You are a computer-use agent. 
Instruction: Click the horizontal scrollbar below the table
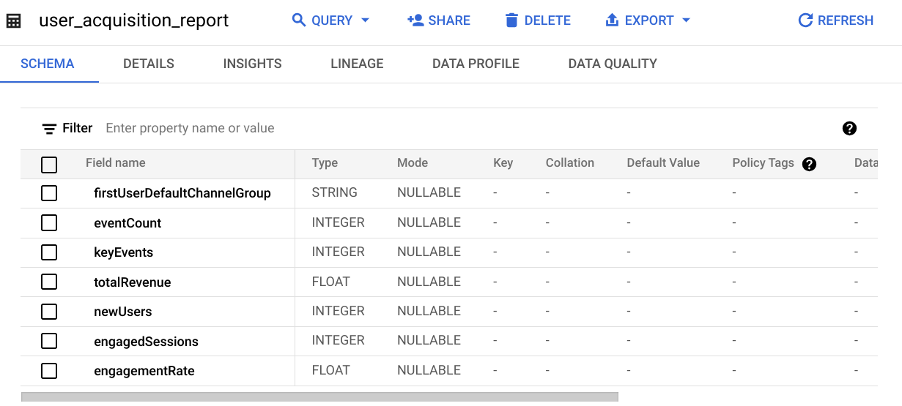point(319,396)
